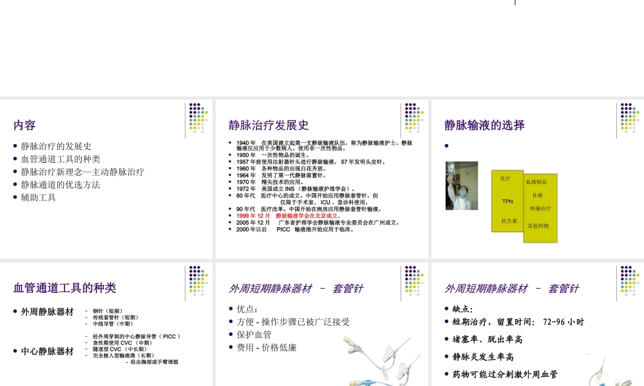Select the yellow 化疗 TPN 抗生素 box
The height and width of the screenshot is (386, 644).
click(x=507, y=201)
